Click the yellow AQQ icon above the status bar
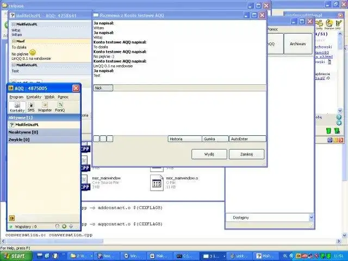Viewport: 348px width, 261px height. (x=12, y=218)
